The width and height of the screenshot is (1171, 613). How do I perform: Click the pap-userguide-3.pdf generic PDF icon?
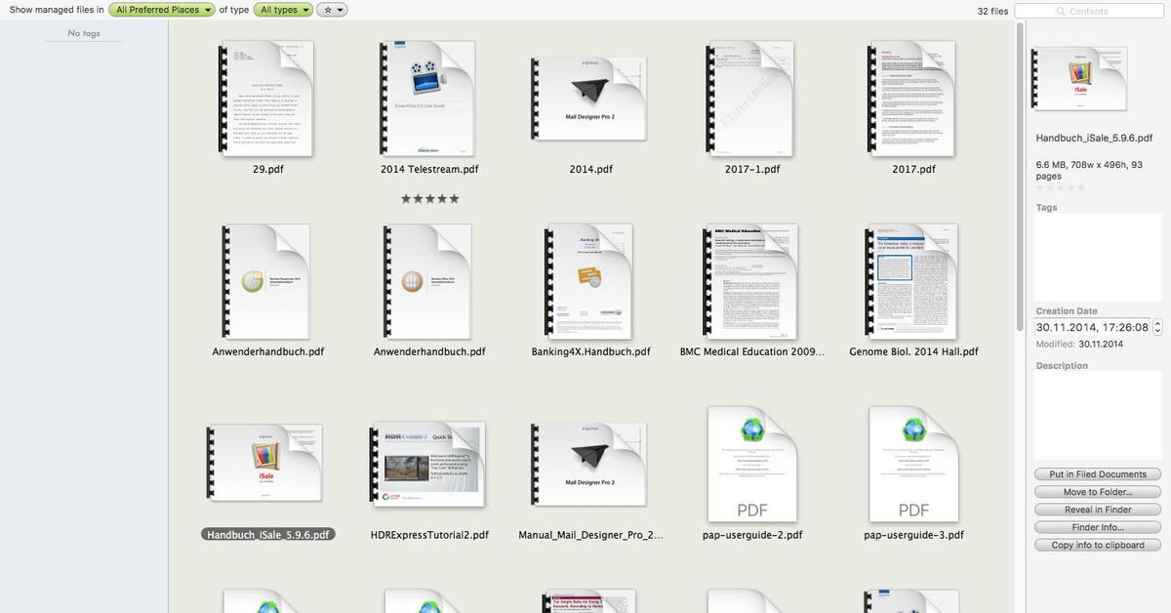[x=913, y=465]
